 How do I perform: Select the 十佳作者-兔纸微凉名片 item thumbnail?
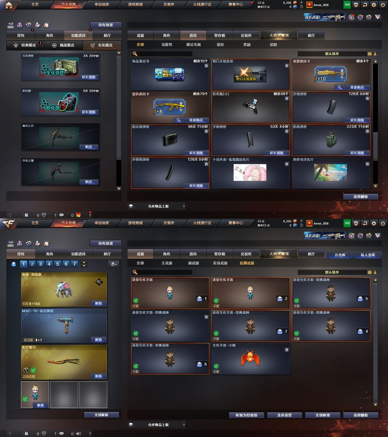250,172
